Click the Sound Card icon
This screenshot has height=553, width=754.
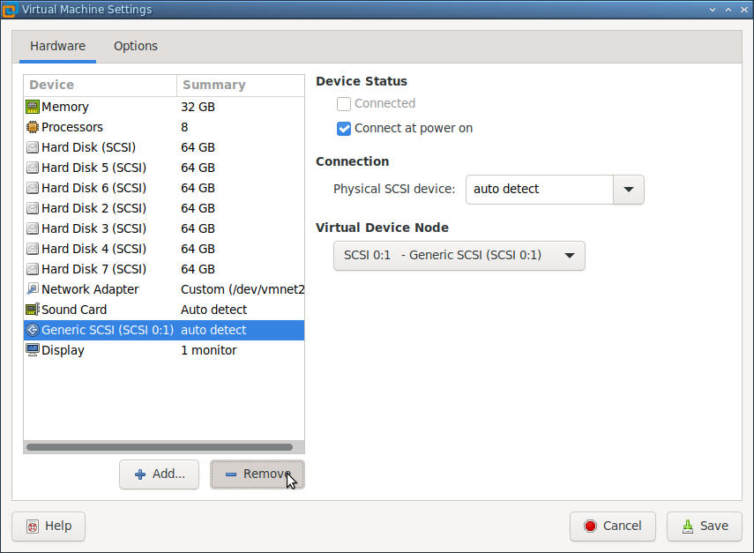click(x=33, y=310)
